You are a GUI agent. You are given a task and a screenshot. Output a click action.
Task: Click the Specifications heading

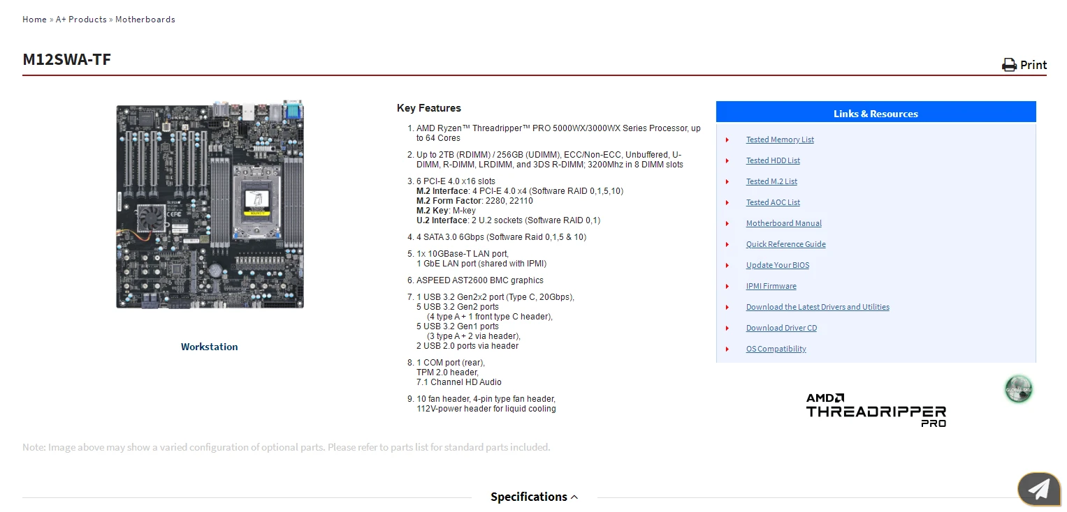pos(529,497)
